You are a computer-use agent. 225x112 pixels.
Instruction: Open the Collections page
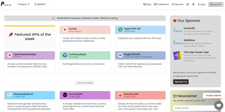click(161, 4)
